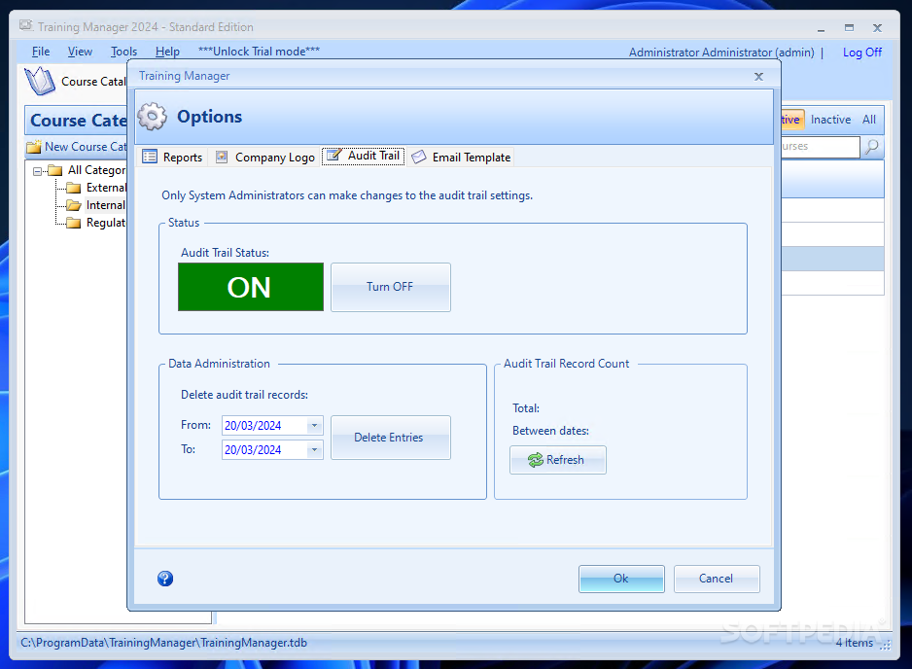The image size is (912, 669).
Task: Open the Tools menu
Action: [x=123, y=52]
